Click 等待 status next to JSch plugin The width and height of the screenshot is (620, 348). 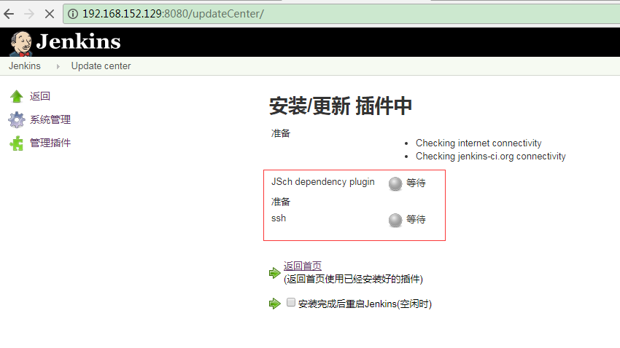[416, 183]
